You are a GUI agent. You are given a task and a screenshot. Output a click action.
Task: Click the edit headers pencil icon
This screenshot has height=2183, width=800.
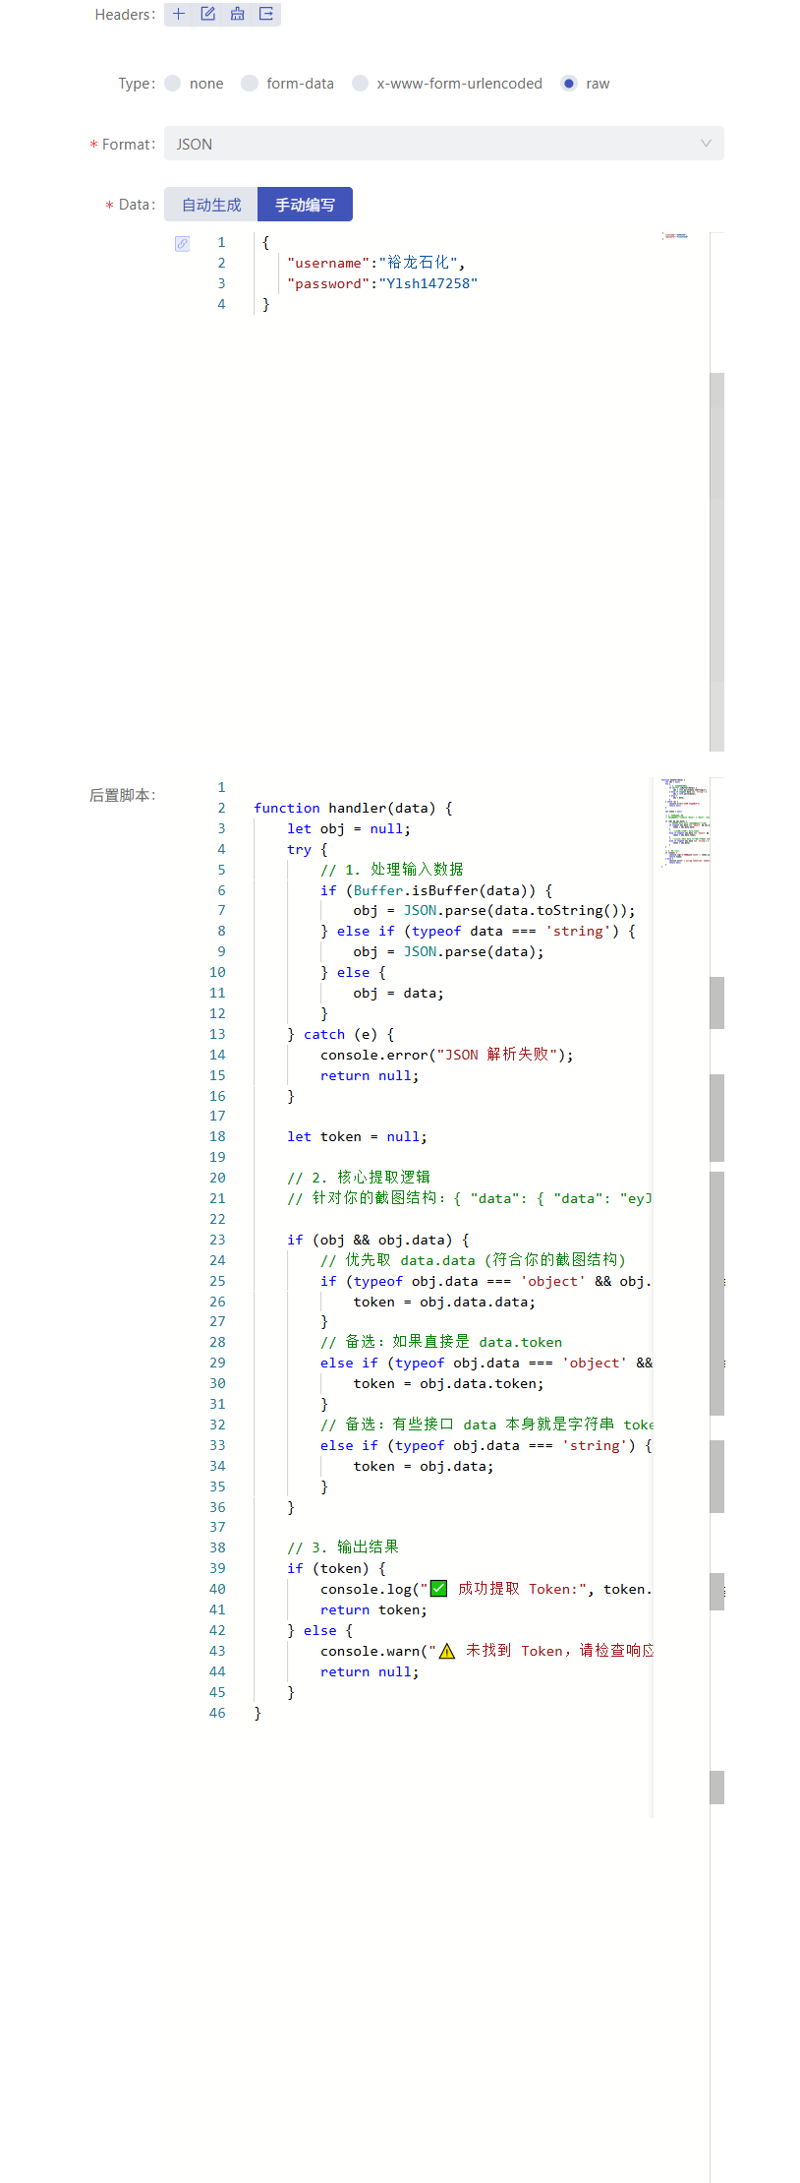[x=207, y=14]
